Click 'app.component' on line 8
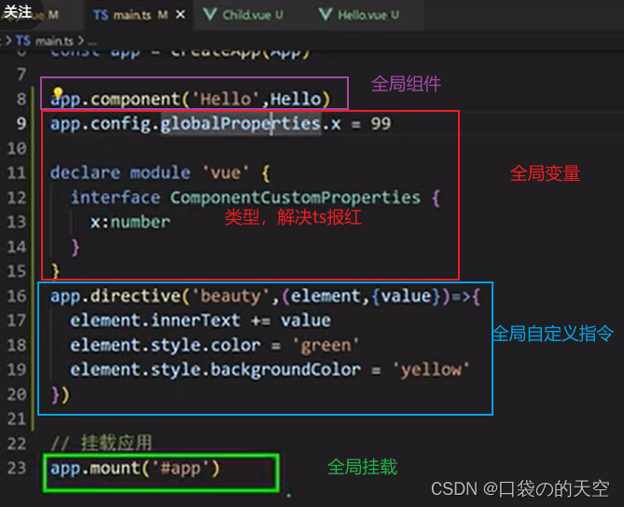 click(116, 99)
